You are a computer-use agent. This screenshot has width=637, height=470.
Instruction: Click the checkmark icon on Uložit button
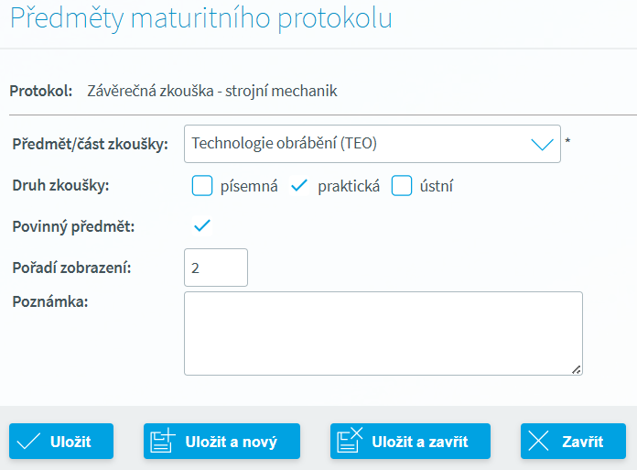click(28, 441)
